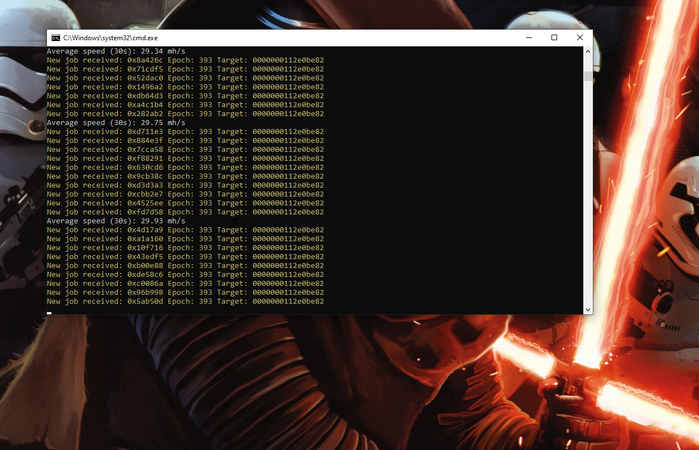
Task: Click the job line 0xdb64d3
Action: (x=186, y=96)
